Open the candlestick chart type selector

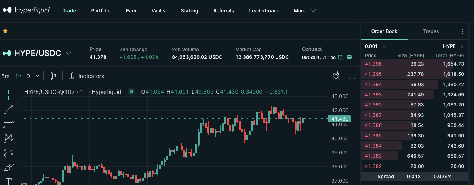tap(53, 76)
